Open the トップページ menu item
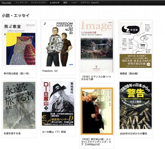 coord(21,3)
